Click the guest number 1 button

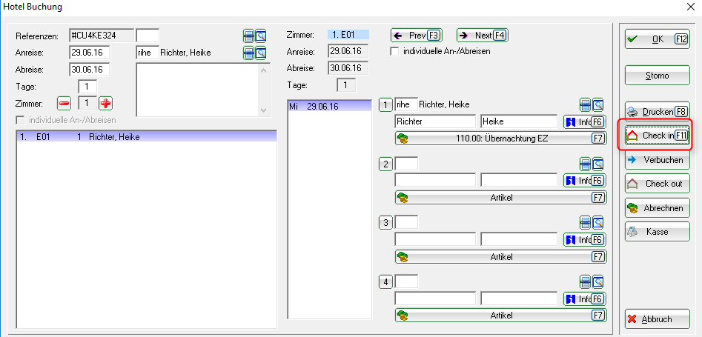coord(385,106)
